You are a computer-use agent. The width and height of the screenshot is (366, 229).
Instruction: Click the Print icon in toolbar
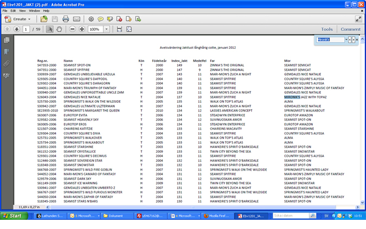point(66,19)
